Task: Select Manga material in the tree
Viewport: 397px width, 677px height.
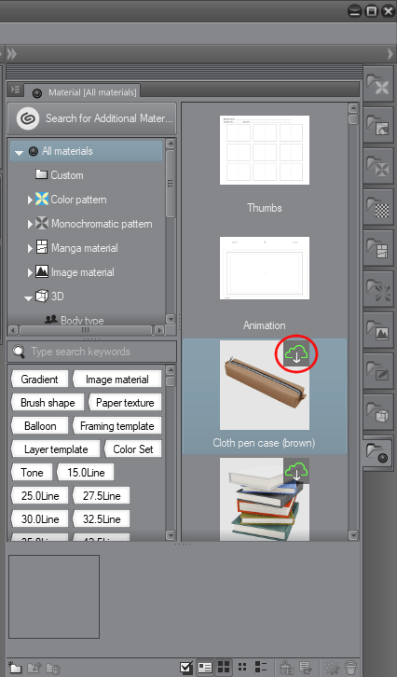Action: [x=84, y=248]
